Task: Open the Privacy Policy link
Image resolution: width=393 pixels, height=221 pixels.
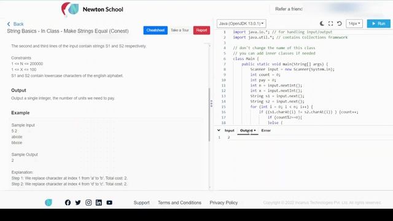Action: pos(224,203)
